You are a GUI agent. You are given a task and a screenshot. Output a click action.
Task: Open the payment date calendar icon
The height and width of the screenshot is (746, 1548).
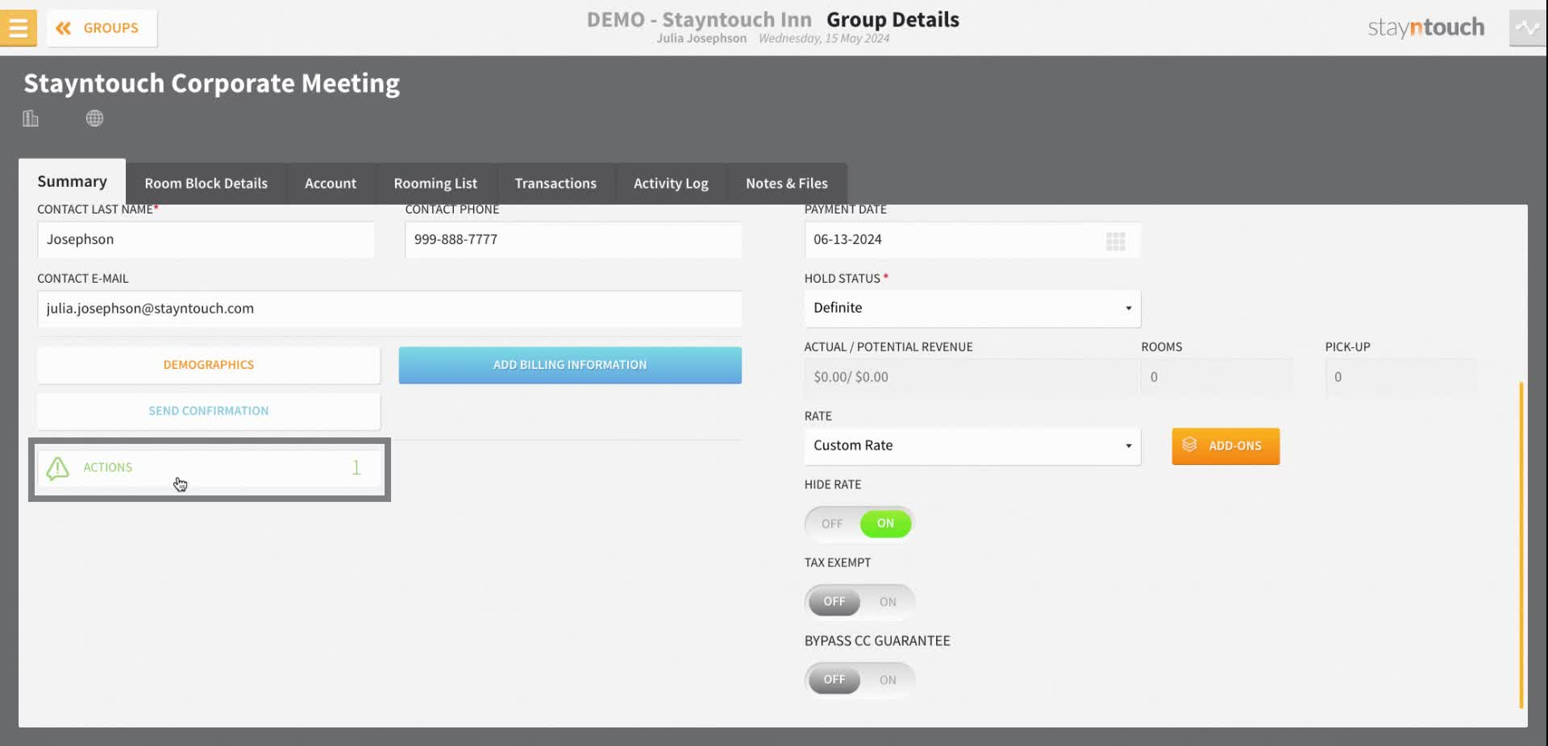point(1116,241)
